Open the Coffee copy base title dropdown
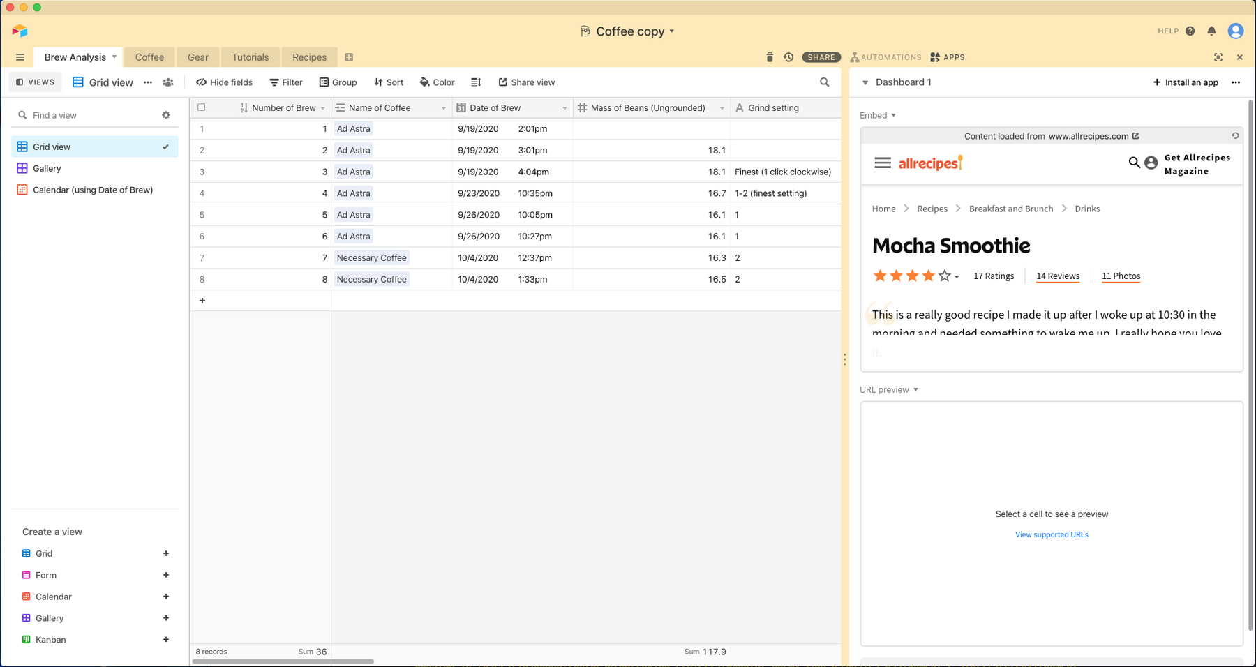This screenshot has width=1256, height=667. point(672,31)
